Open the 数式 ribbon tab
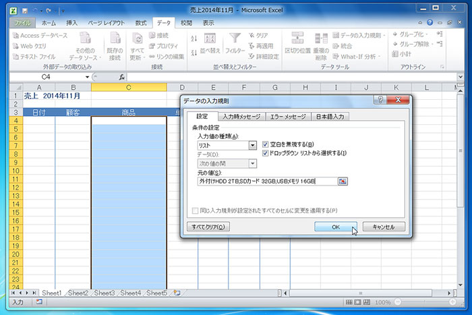This screenshot has width=472, height=315. click(140, 22)
